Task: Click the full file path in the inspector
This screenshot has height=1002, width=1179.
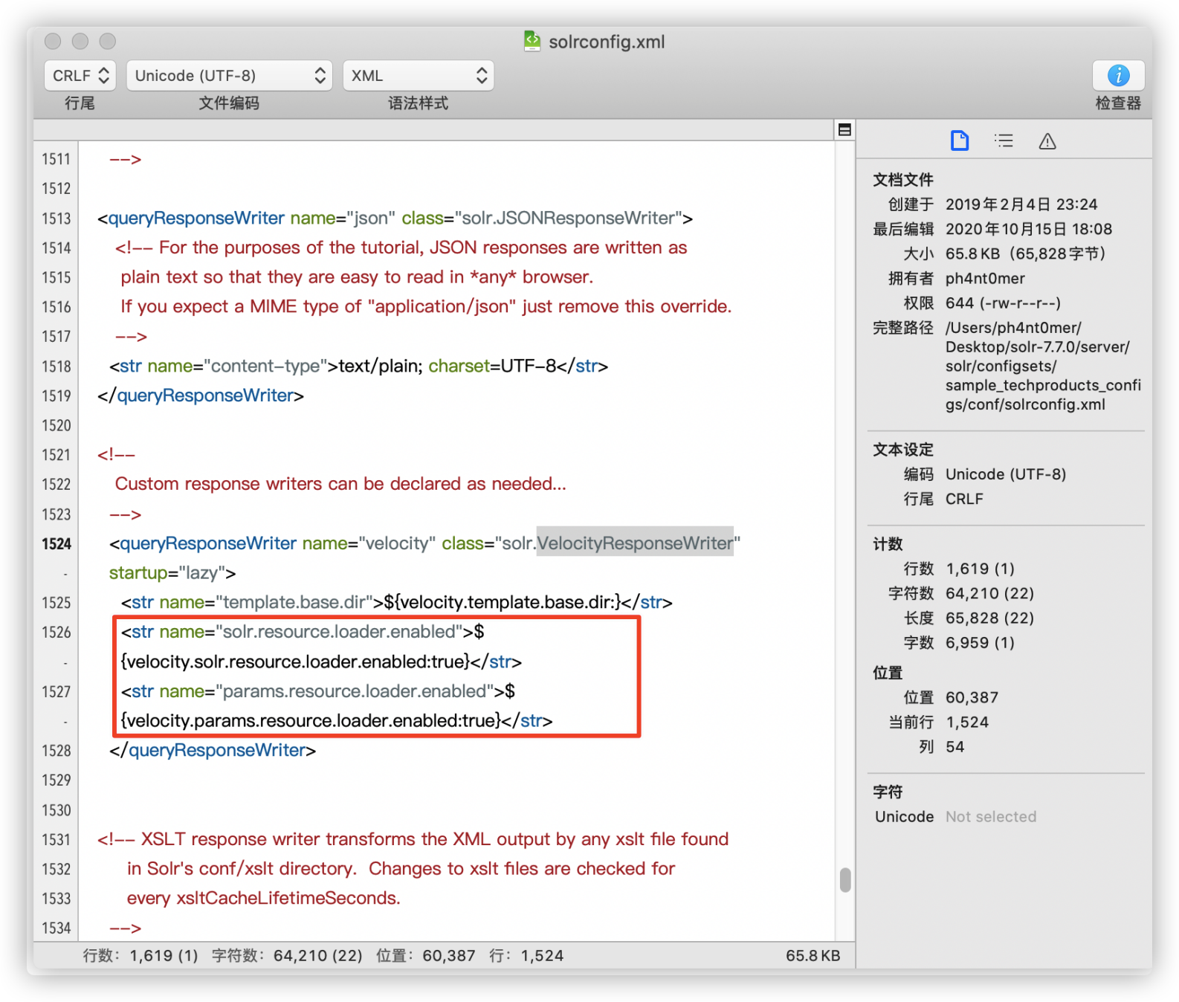Action: point(1042,366)
